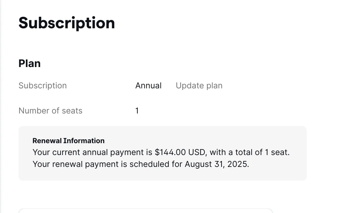Click the 'Your current annual payment' sentence
The width and height of the screenshot is (347, 213).
pyautogui.click(x=161, y=152)
